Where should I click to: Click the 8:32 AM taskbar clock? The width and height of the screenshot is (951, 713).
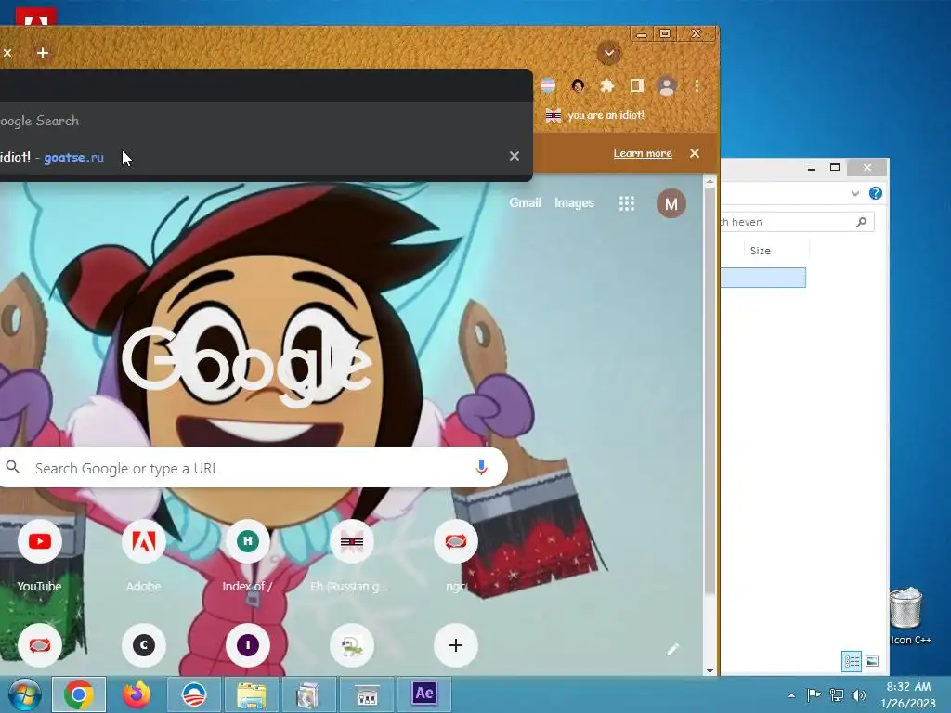[x=908, y=694]
